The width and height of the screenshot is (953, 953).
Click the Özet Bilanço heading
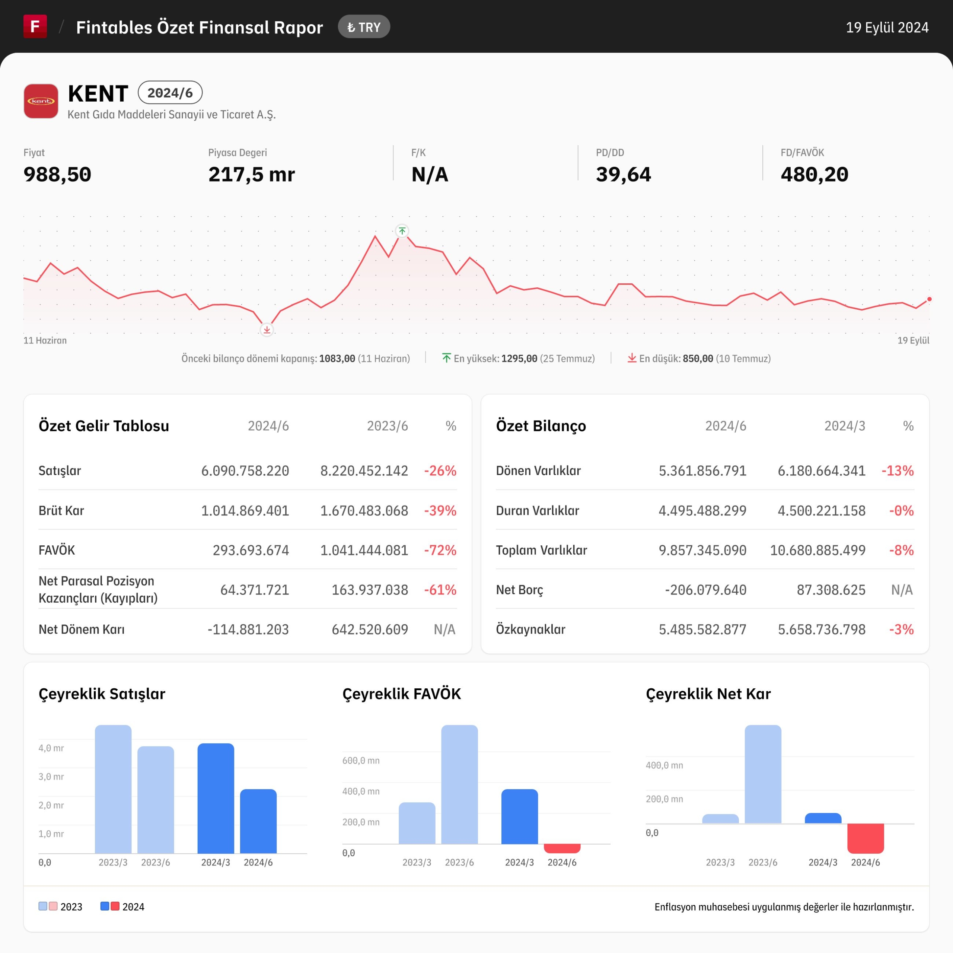coord(541,426)
